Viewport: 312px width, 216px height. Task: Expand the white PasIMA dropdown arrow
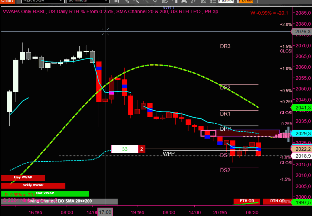pyautogui.click(x=236, y=1)
